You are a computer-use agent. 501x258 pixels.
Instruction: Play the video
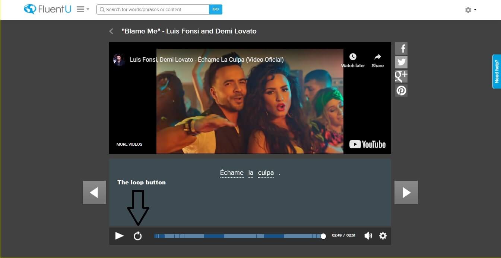119,236
